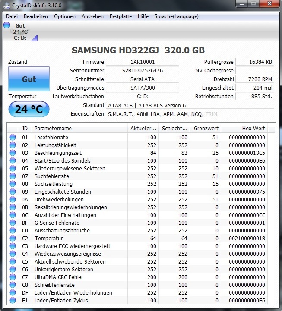The width and height of the screenshot is (282, 311).
Task: Close the CrystalDiskInfo window
Action: [x=269, y=4]
